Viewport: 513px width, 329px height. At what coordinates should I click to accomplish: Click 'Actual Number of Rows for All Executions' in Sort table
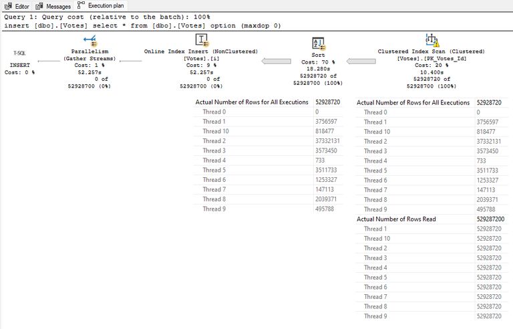click(x=252, y=102)
